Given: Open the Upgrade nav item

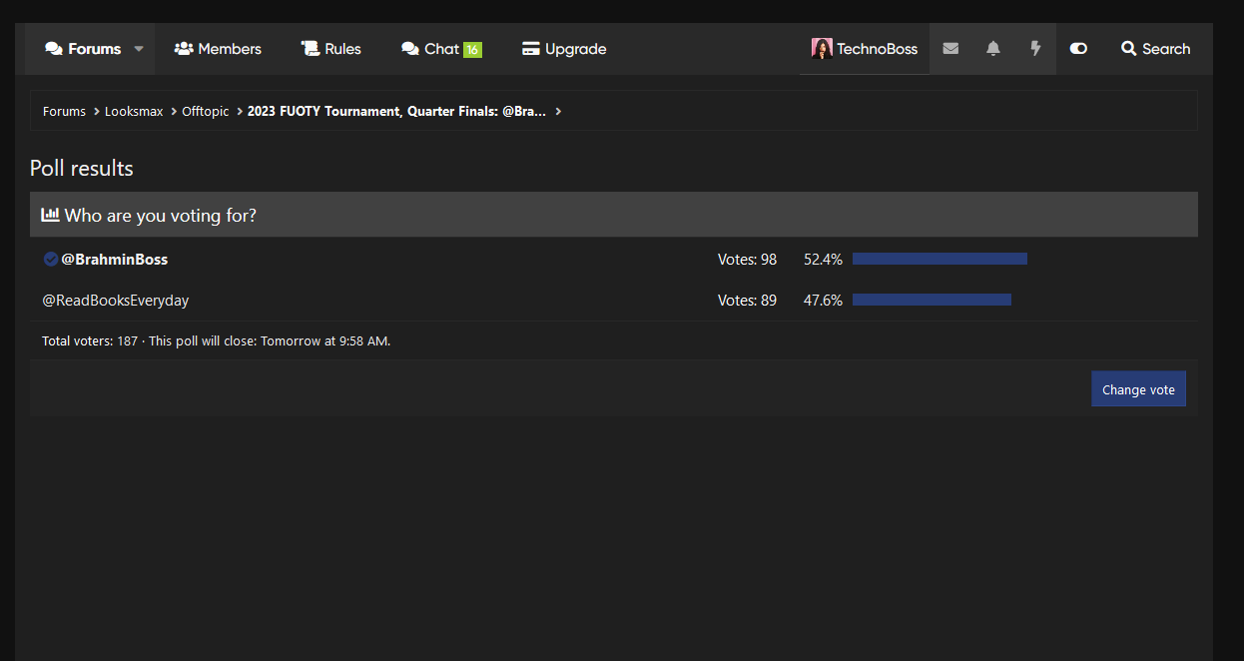Looking at the screenshot, I should click(x=564, y=49).
